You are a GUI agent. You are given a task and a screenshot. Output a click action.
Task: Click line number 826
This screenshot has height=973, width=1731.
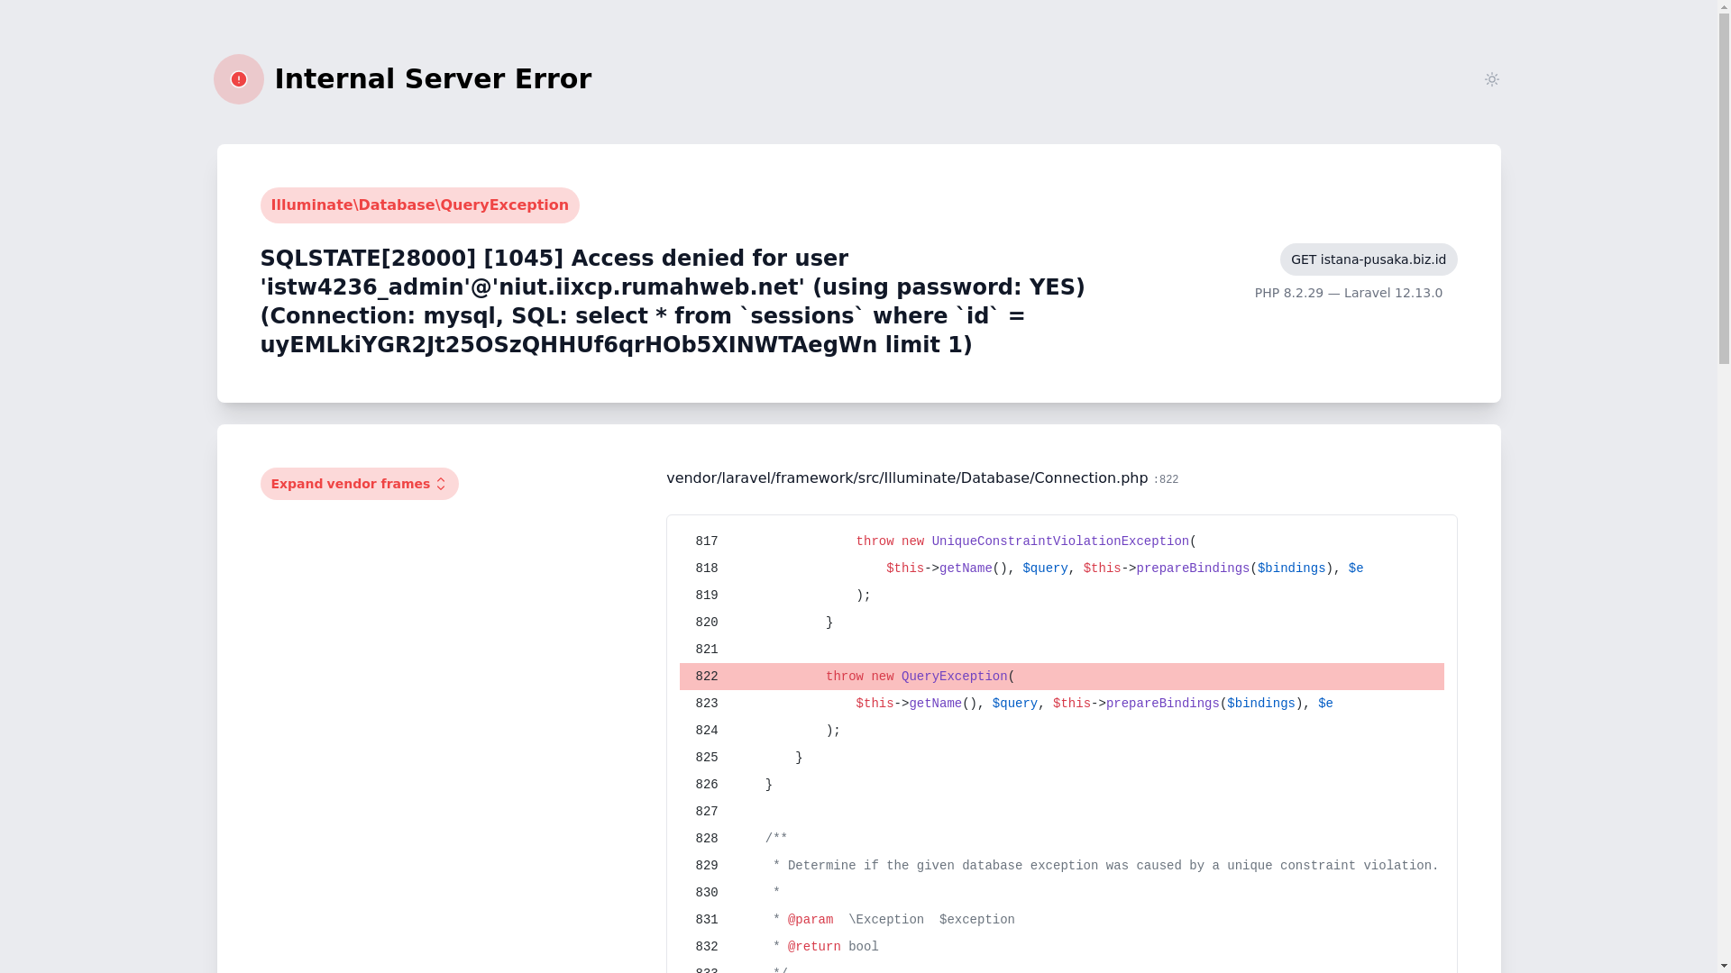click(x=707, y=785)
